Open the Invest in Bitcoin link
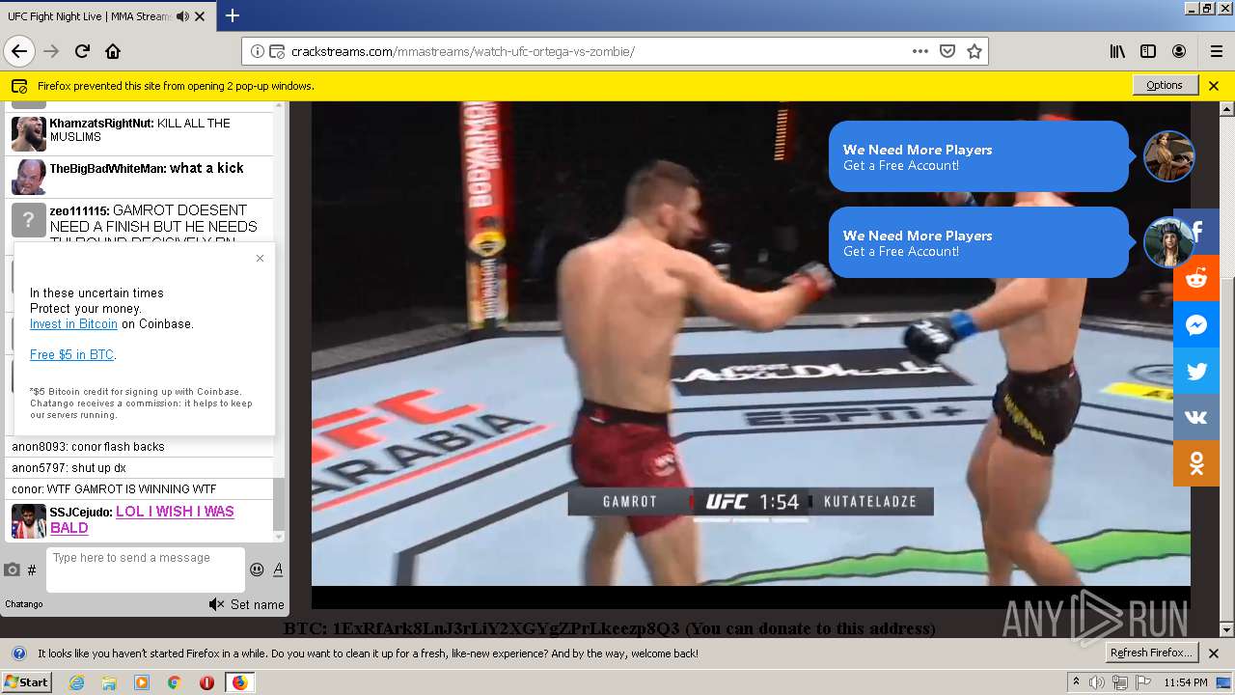 click(x=73, y=324)
